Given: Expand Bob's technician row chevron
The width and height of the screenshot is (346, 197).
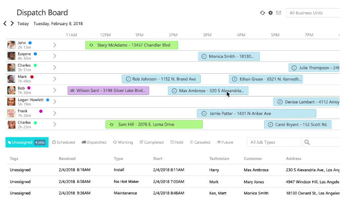Looking at the screenshot, I should pyautogui.click(x=54, y=90).
